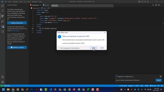Click the remote window status bar icon
The height and width of the screenshot is (92, 164).
pos(2,86)
